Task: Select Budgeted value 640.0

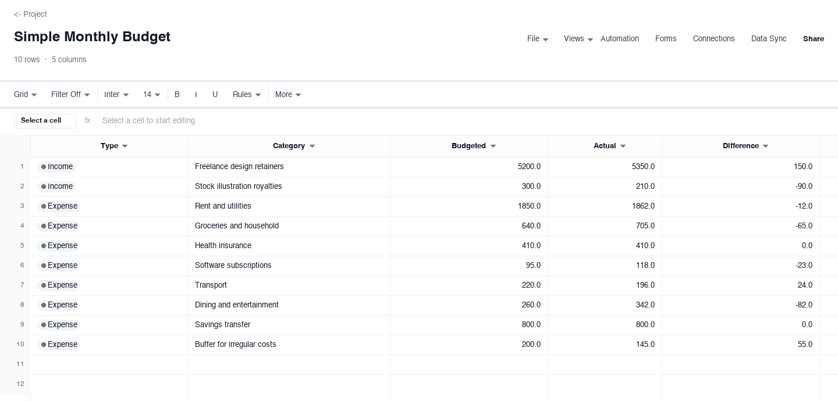Action: click(x=469, y=226)
